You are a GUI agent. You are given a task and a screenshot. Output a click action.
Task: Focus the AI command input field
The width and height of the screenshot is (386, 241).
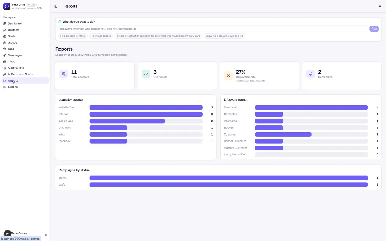pyautogui.click(x=213, y=29)
